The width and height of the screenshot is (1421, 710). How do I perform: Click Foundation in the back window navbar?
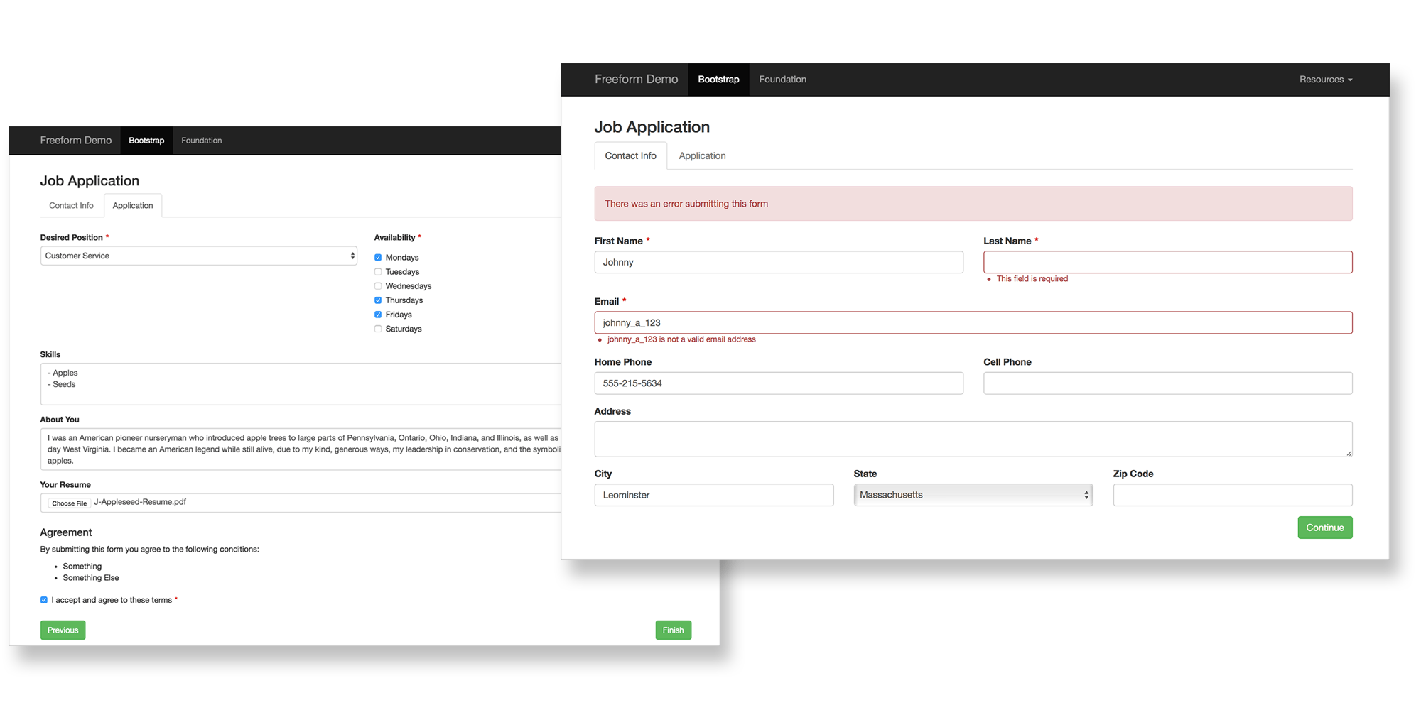point(202,141)
